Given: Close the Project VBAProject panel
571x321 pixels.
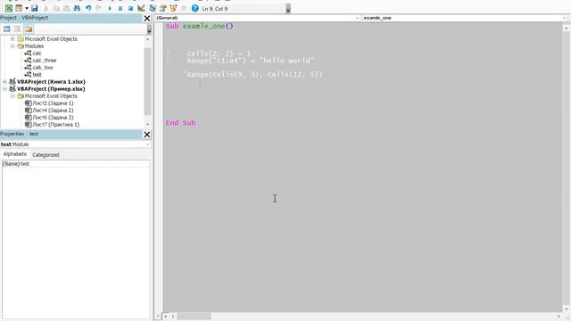Looking at the screenshot, I should click(147, 18).
